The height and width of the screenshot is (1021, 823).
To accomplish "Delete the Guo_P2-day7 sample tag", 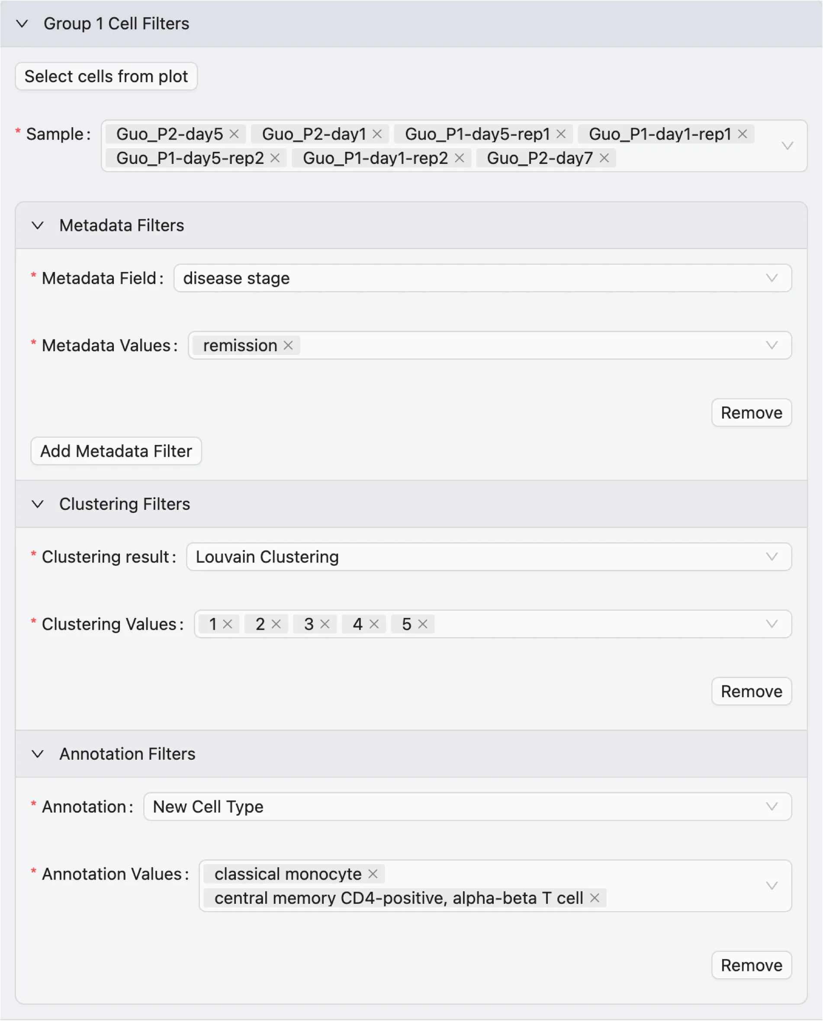I will pyautogui.click(x=604, y=158).
